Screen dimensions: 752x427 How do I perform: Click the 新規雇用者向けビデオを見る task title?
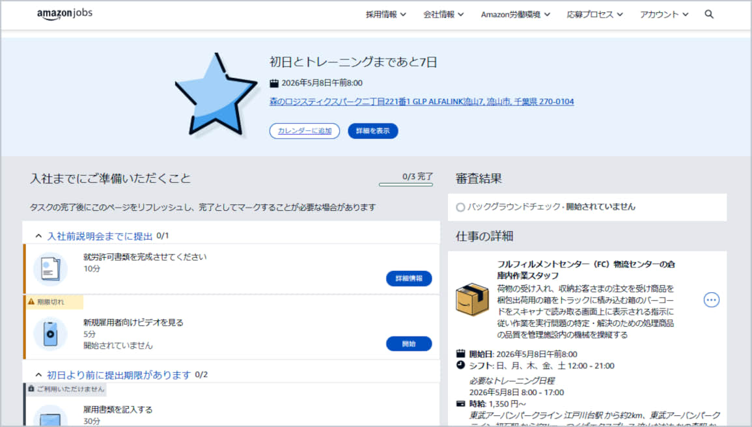(x=133, y=322)
